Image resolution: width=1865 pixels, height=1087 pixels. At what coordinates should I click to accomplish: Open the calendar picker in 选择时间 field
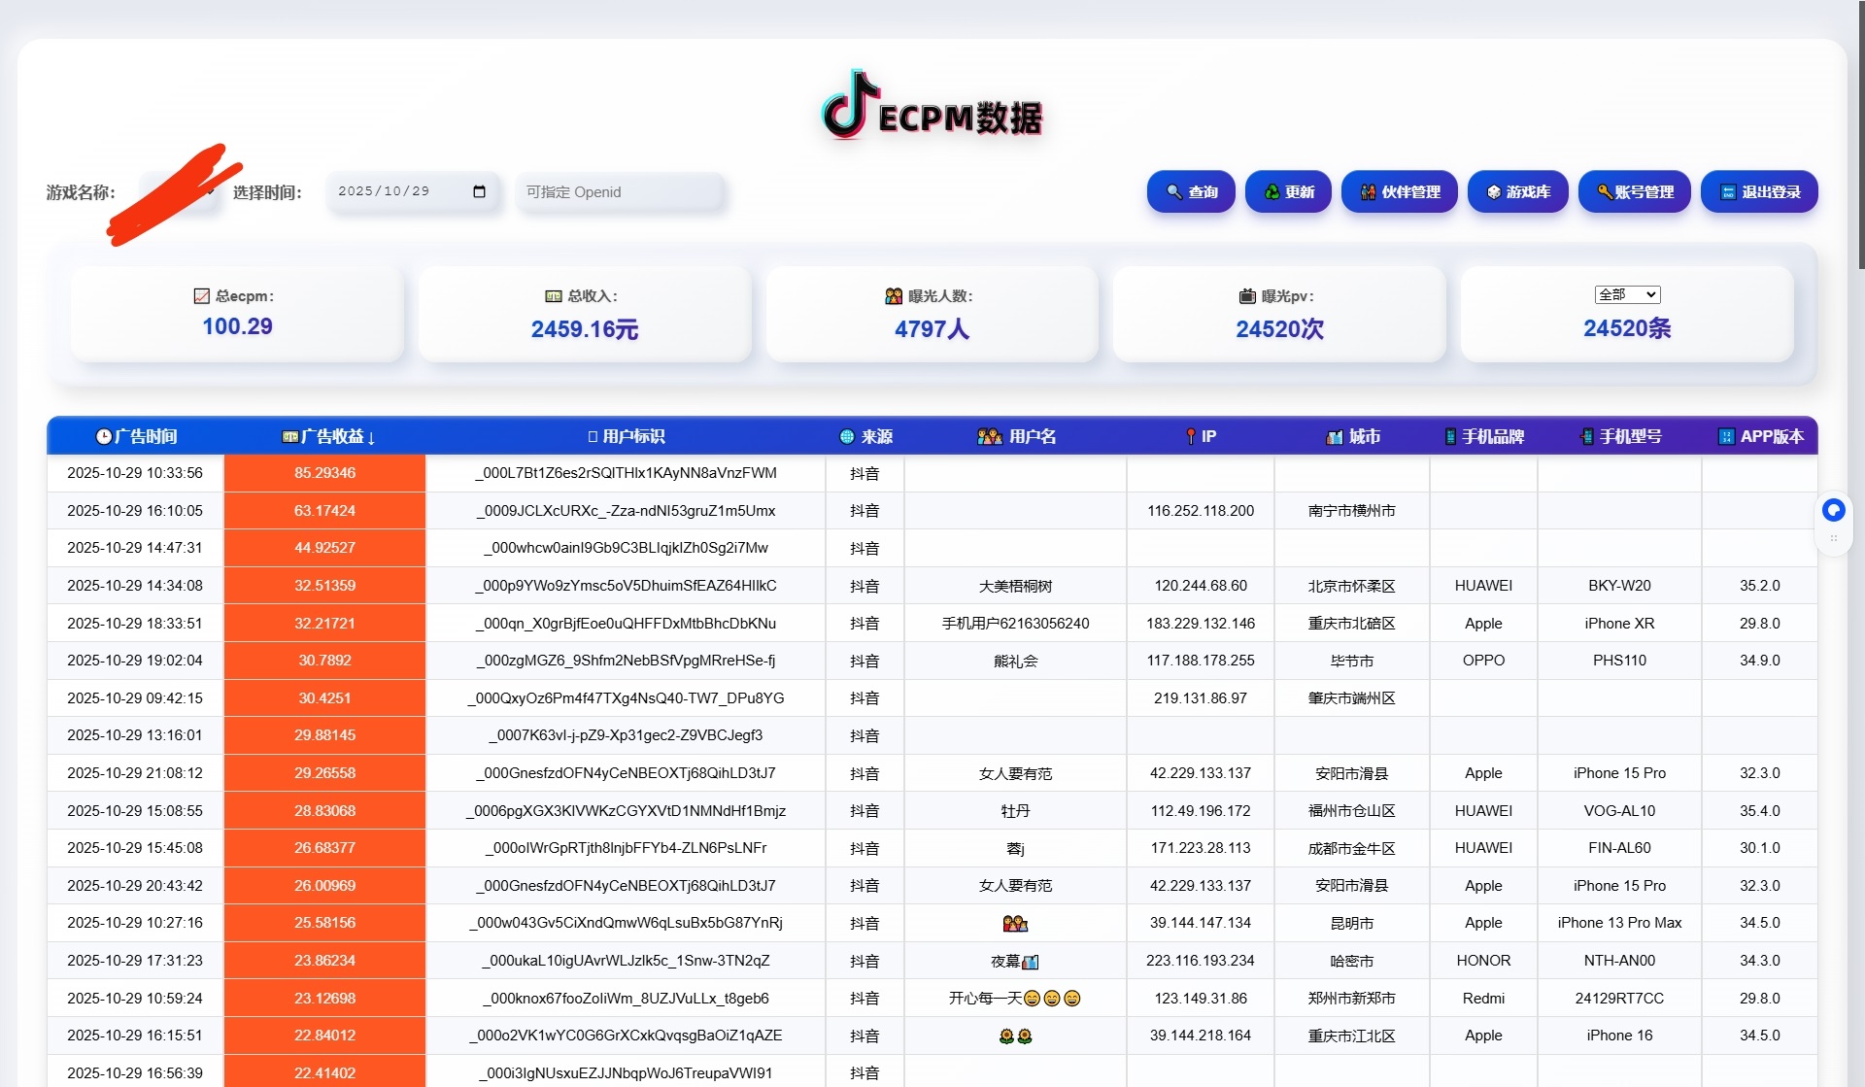coord(479,191)
